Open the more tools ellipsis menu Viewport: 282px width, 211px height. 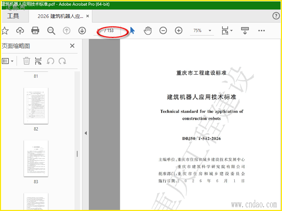[261, 31]
